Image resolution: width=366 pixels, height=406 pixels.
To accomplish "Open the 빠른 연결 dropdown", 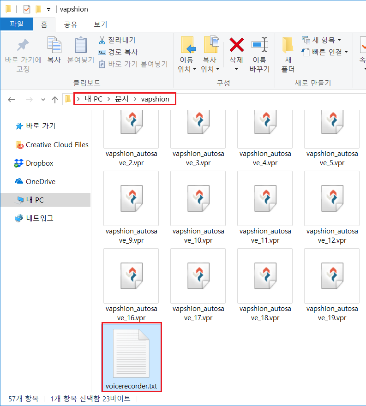I will point(325,52).
